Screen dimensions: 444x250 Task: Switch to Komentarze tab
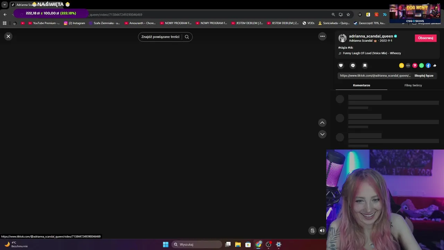(x=361, y=85)
